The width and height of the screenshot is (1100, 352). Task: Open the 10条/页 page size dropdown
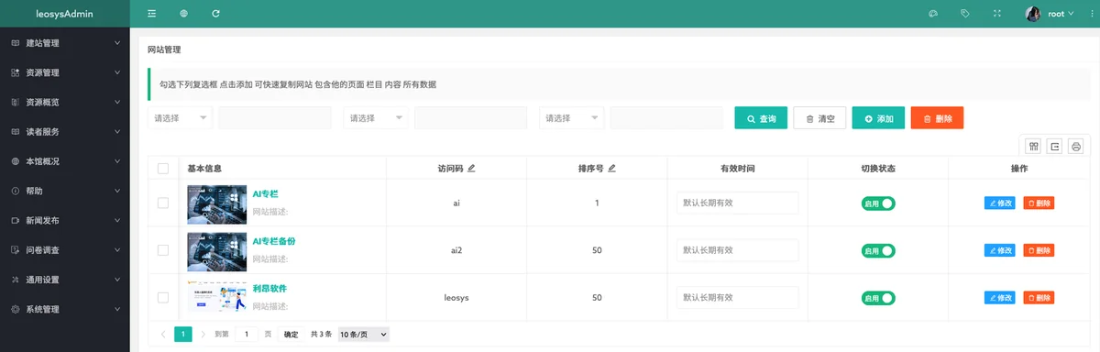pos(364,335)
